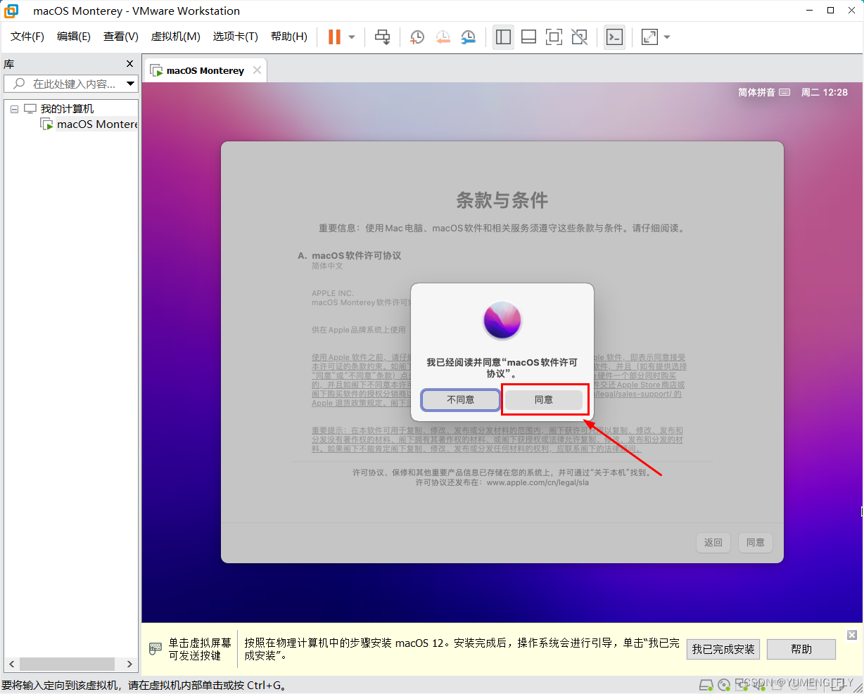Image resolution: width=864 pixels, height=694 pixels.
Task: Pause the virtual machine from the toolbar
Action: coord(334,37)
